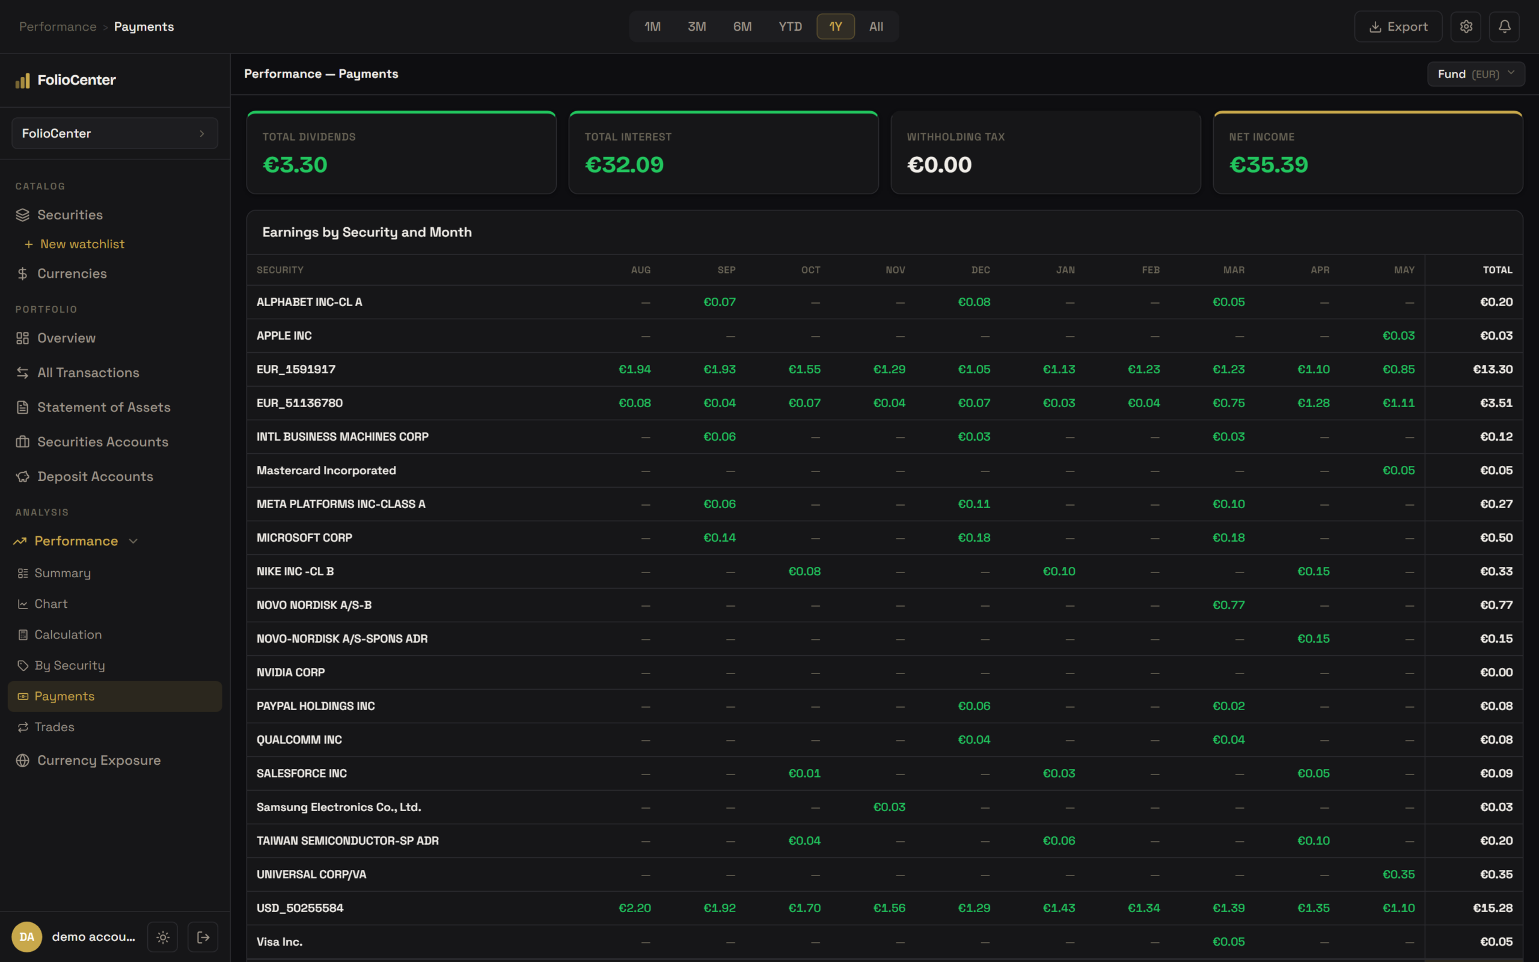Click the By Security tag icon

click(x=23, y=666)
